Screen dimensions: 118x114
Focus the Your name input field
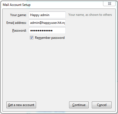tap(47, 15)
